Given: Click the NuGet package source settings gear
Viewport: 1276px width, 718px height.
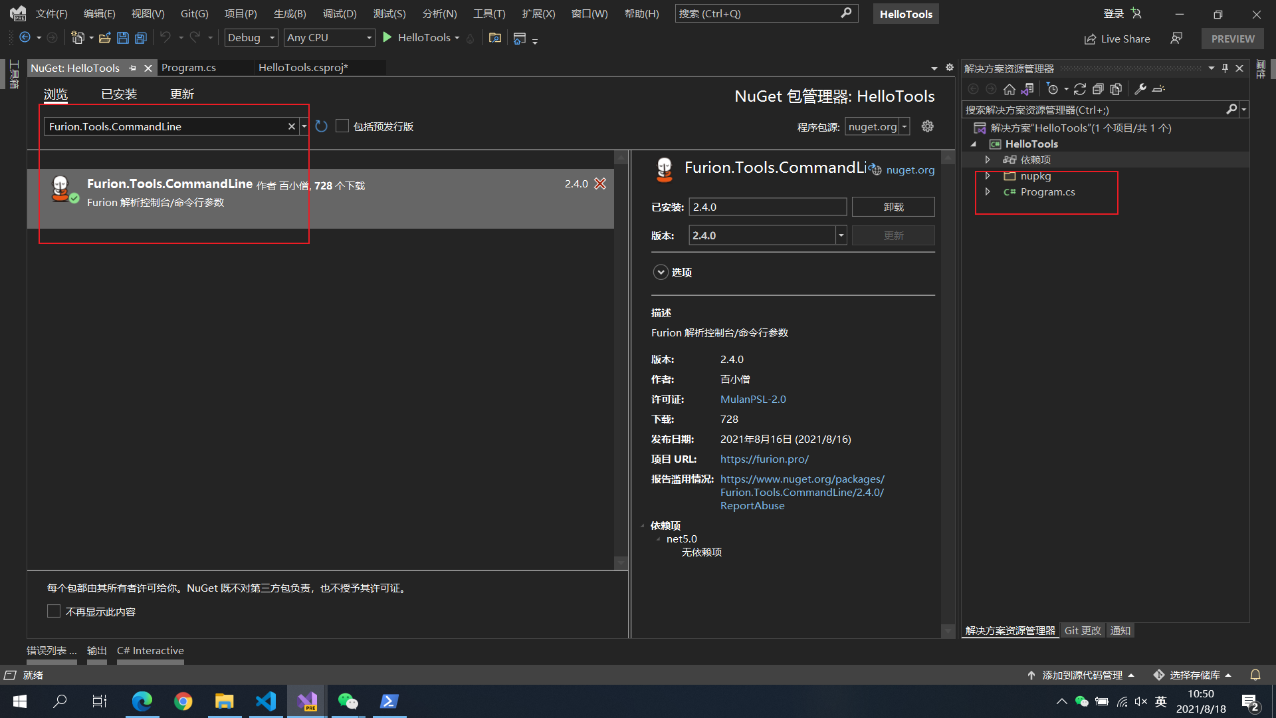Looking at the screenshot, I should click(927, 126).
